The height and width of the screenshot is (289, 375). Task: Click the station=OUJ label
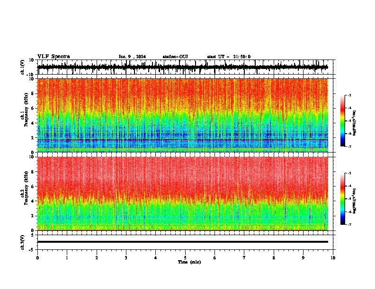(175, 57)
